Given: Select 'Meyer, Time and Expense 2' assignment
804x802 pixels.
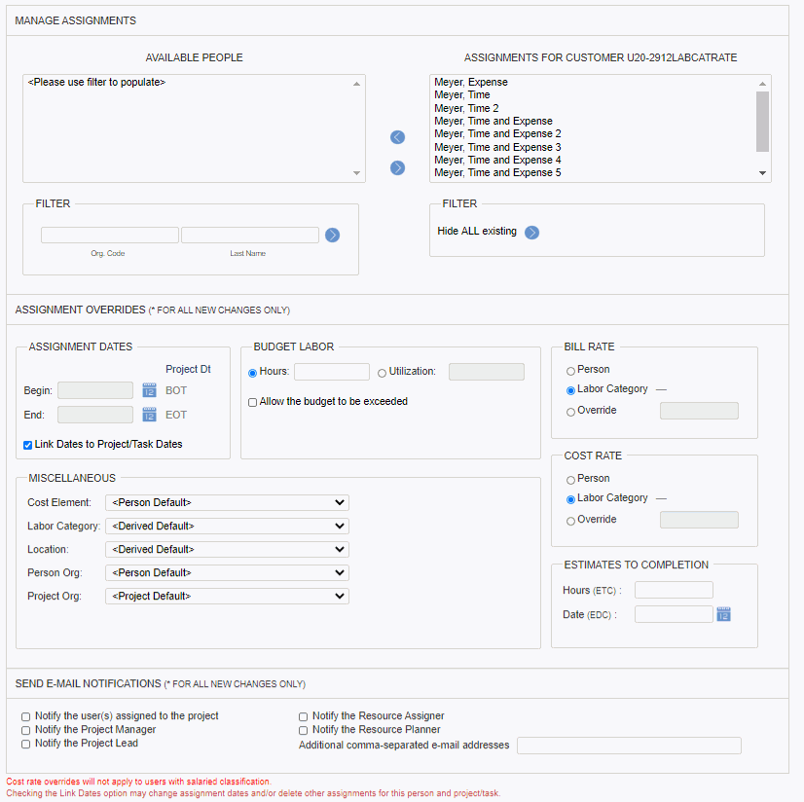Looking at the screenshot, I should pyautogui.click(x=497, y=134).
